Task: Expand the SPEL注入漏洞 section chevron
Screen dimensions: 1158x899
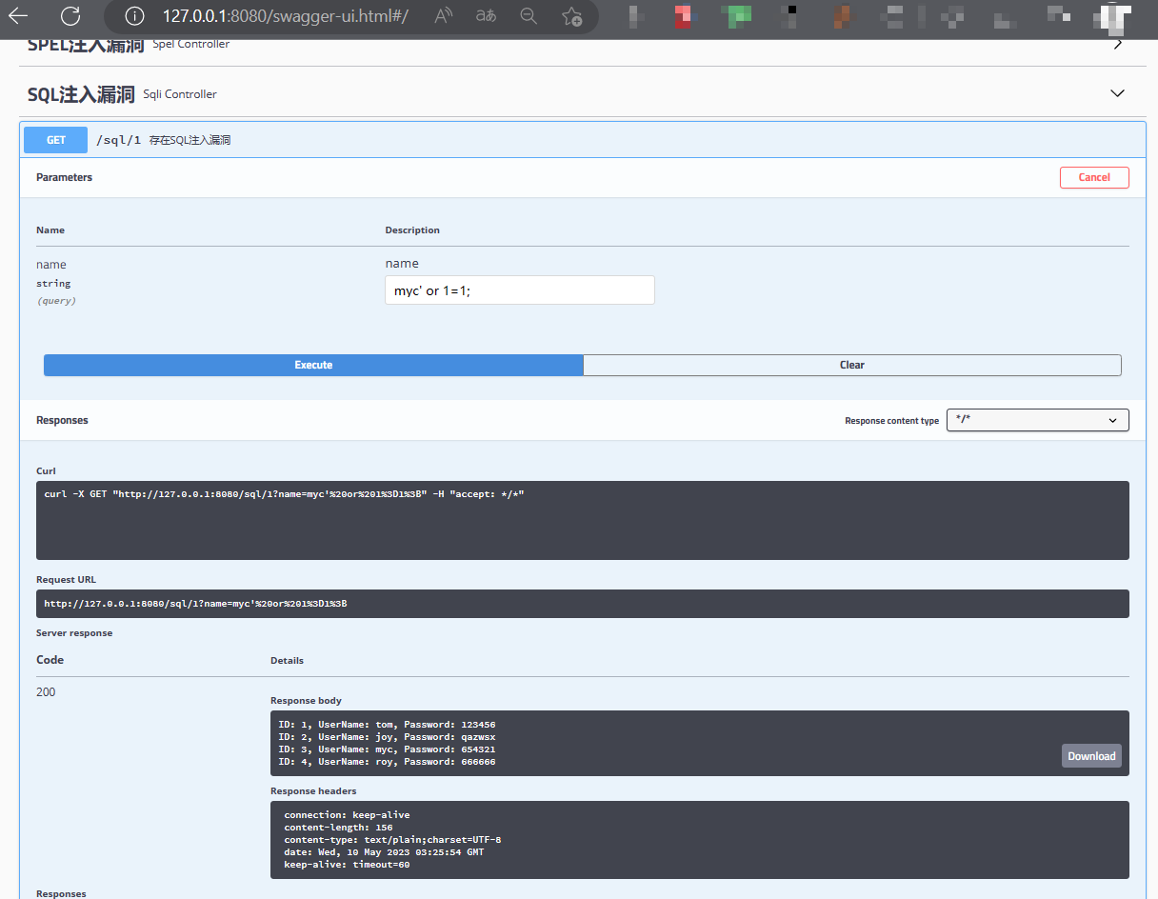Action: [x=1118, y=44]
